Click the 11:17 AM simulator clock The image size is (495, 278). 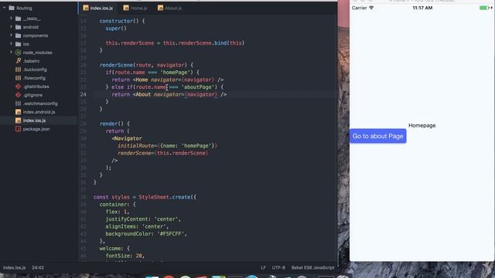tap(422, 8)
